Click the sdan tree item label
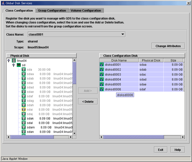Image resolution: width=192 pixels, height=162 pixels. point(30,132)
